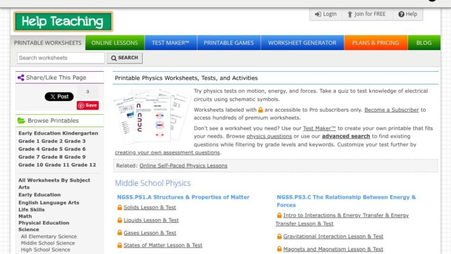Select Grade 1 in browse list
The image size is (451, 254).
pyautogui.click(x=29, y=141)
